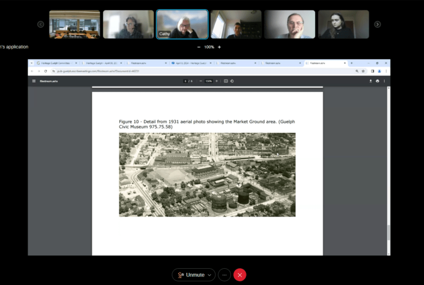Screen dimensions: 424x285
Task: Leave the meeting with the red X button
Action: (x=240, y=275)
